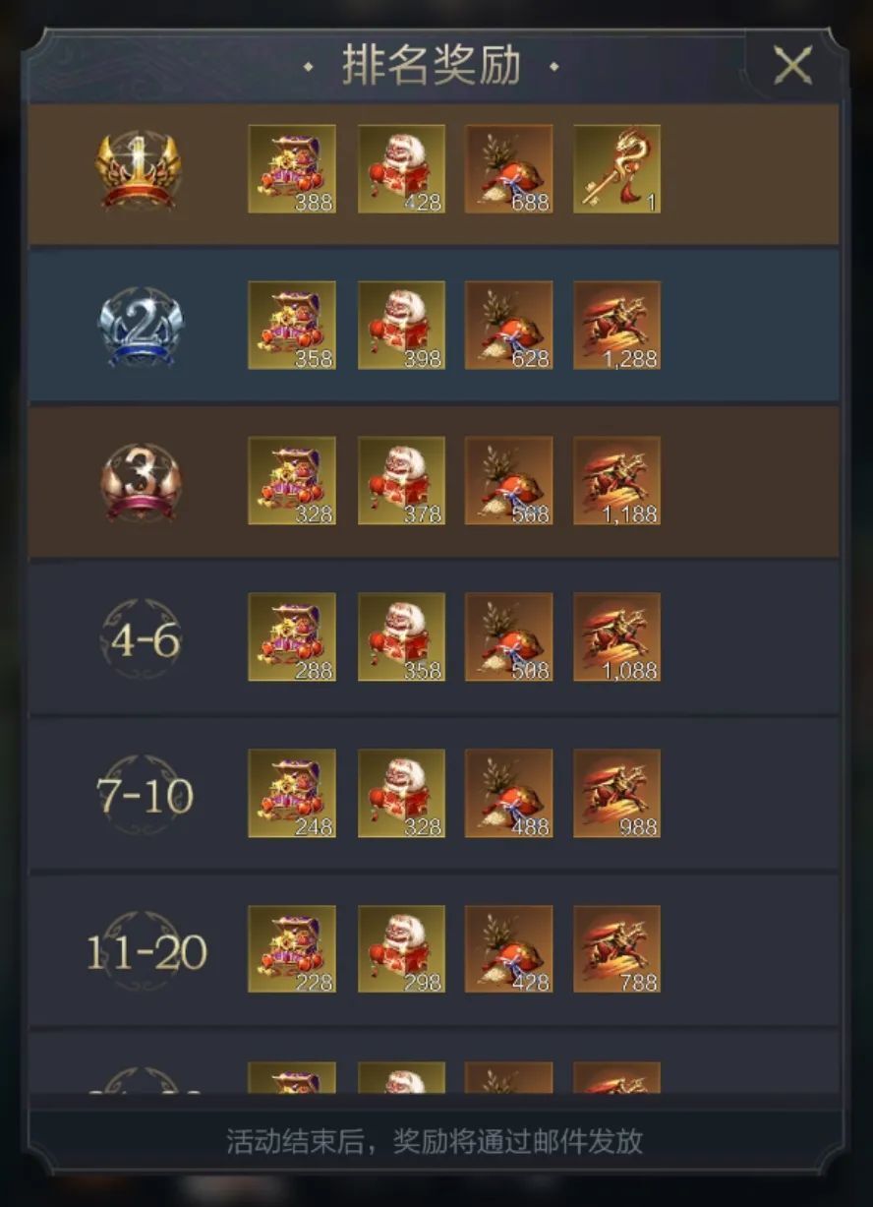Tap rank 11-20 lion dance box 298

coord(401,949)
